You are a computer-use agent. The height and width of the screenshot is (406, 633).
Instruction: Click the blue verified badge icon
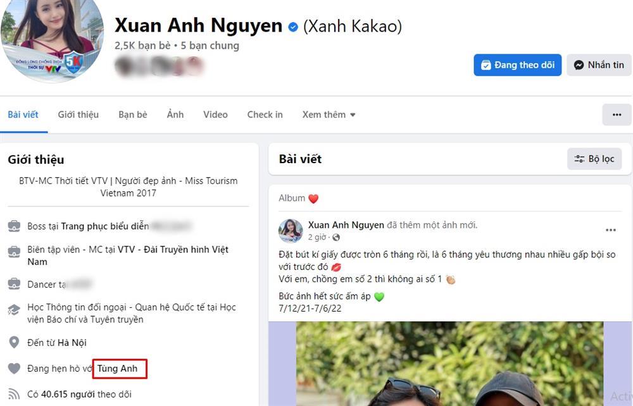click(x=293, y=27)
